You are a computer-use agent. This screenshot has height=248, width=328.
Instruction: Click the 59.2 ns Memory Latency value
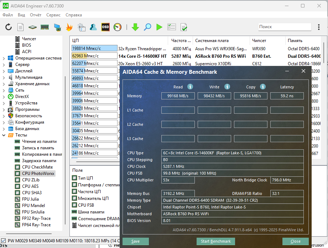287,96
